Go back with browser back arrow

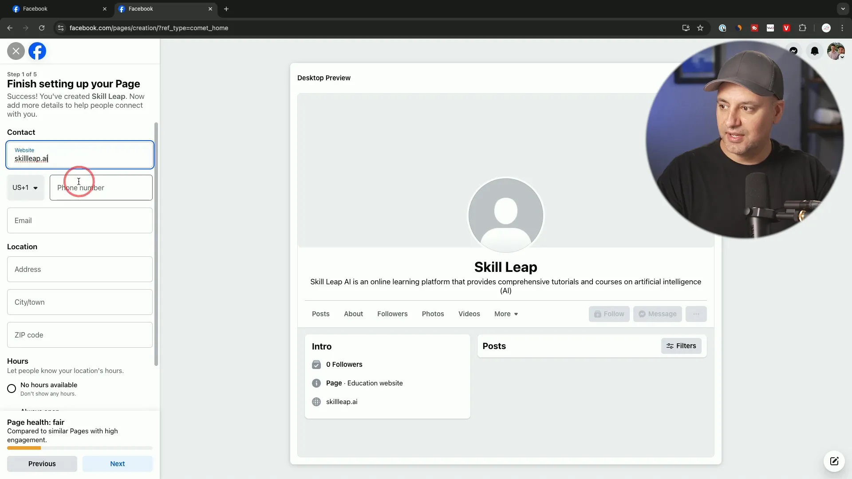pos(10,28)
